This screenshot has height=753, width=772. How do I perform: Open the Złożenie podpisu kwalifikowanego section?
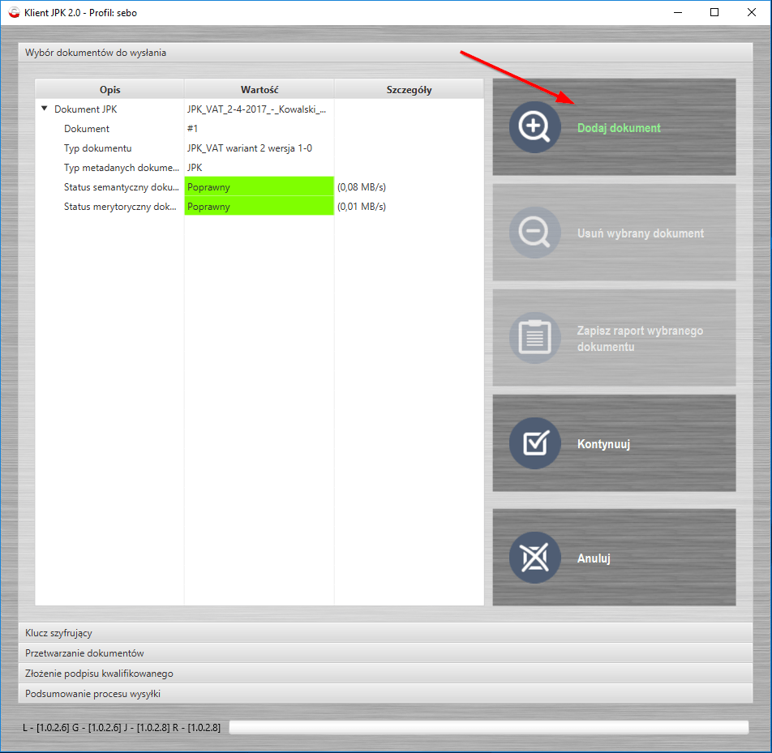coord(385,674)
